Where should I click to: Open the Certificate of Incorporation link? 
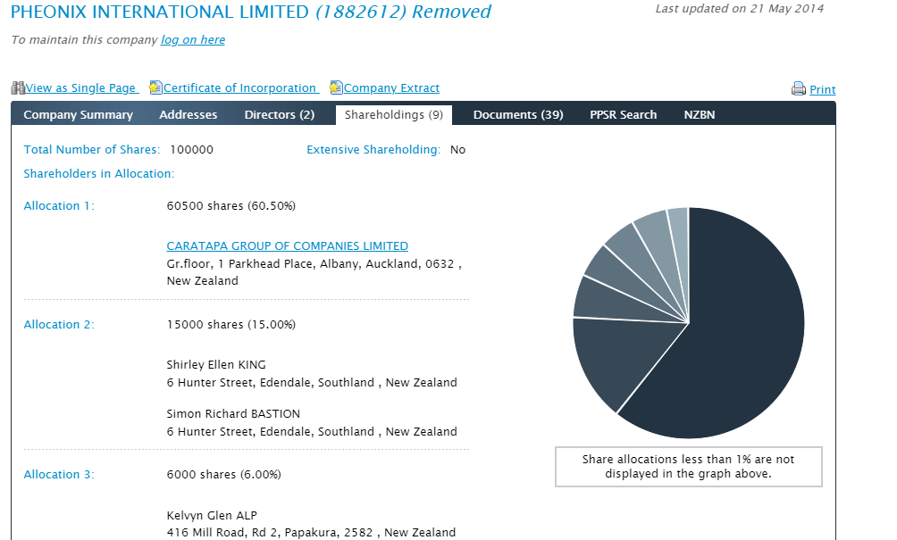click(239, 88)
